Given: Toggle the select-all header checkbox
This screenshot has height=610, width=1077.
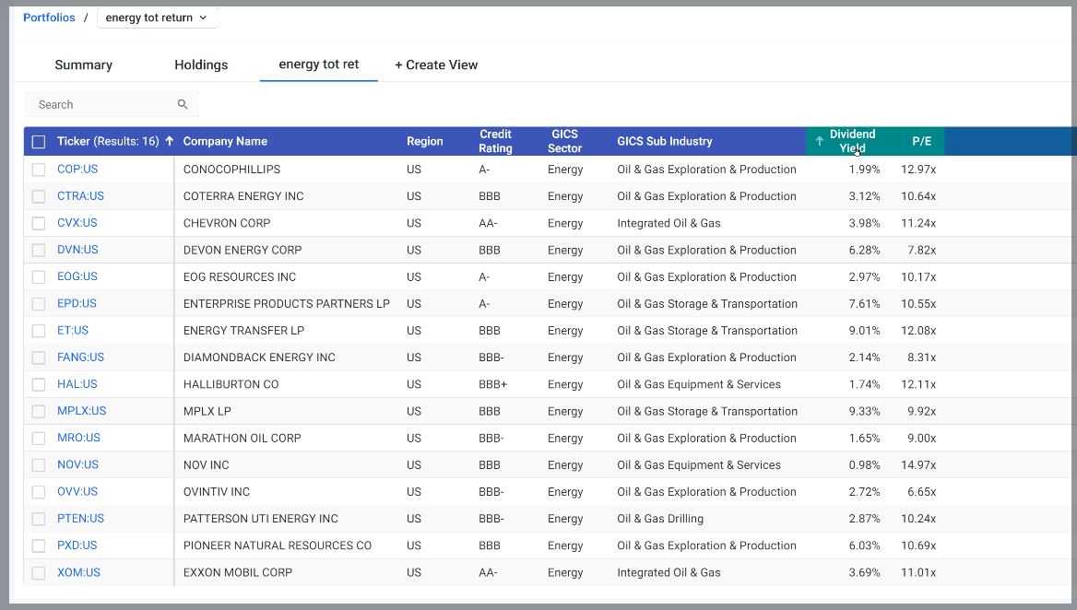Looking at the screenshot, I should (x=39, y=141).
